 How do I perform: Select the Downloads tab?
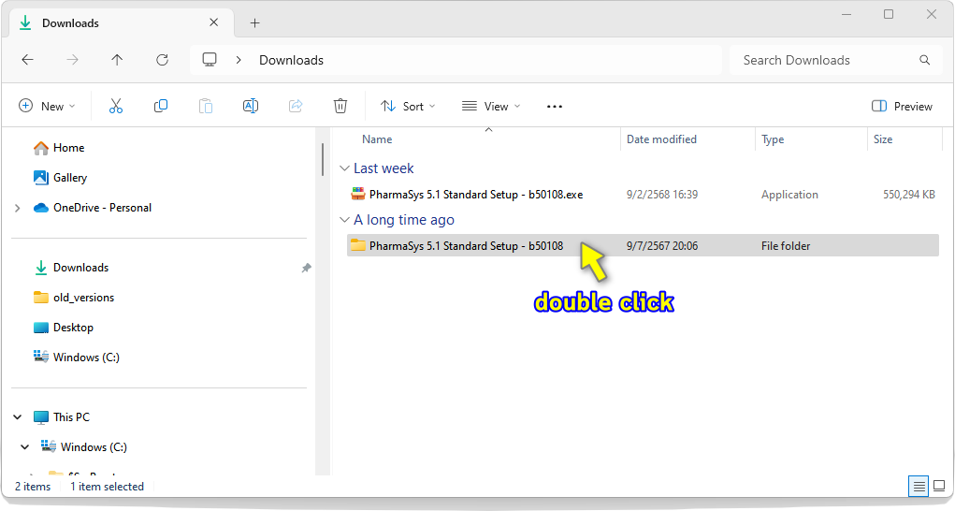point(122,23)
